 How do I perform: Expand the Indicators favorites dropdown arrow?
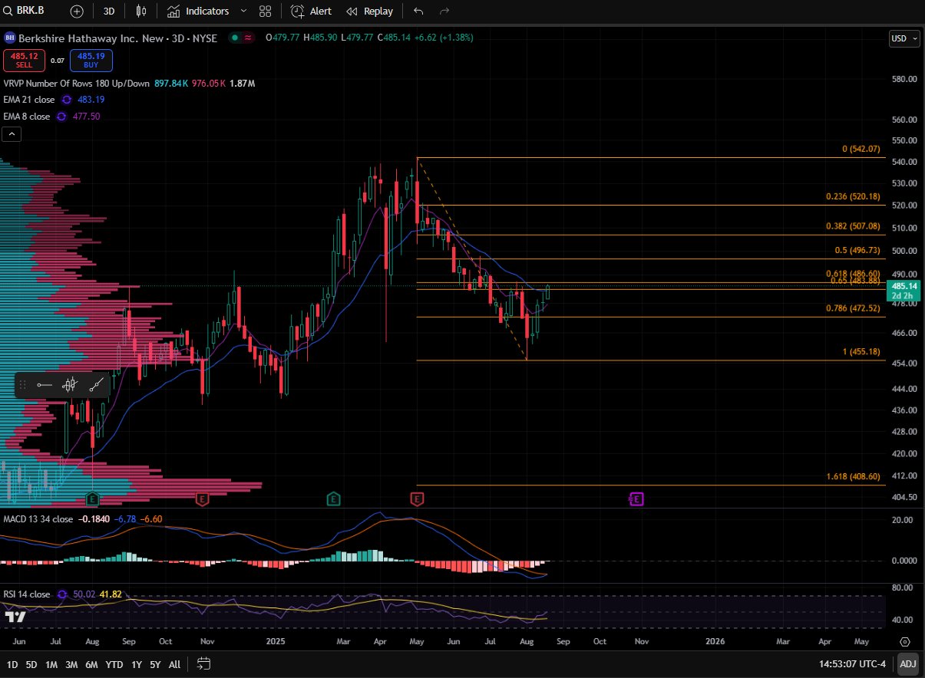(244, 11)
